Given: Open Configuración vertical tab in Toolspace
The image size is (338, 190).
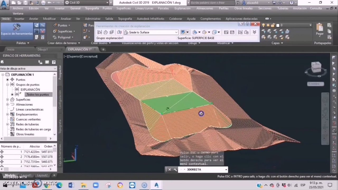Looking at the screenshot, I should click(x=60, y=99).
